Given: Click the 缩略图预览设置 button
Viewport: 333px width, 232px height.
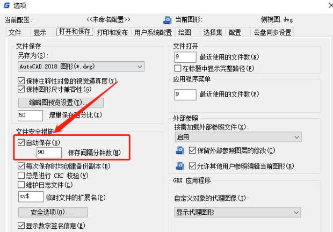Looking at the screenshot, I should [x=61, y=103].
